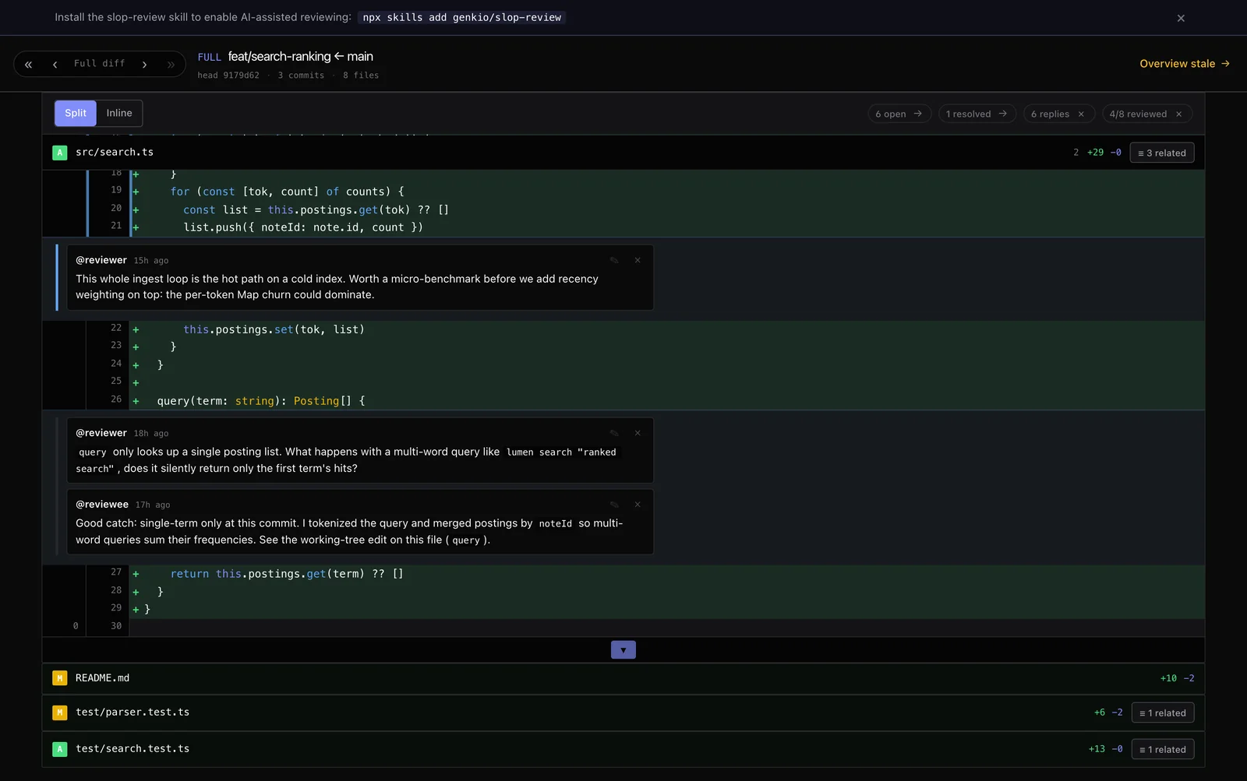Open the 6 open comments filter
The height and width of the screenshot is (781, 1247).
[x=899, y=114]
